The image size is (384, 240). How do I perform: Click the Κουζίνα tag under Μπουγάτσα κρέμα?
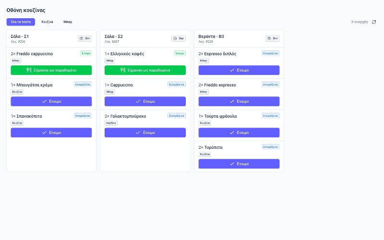click(17, 92)
